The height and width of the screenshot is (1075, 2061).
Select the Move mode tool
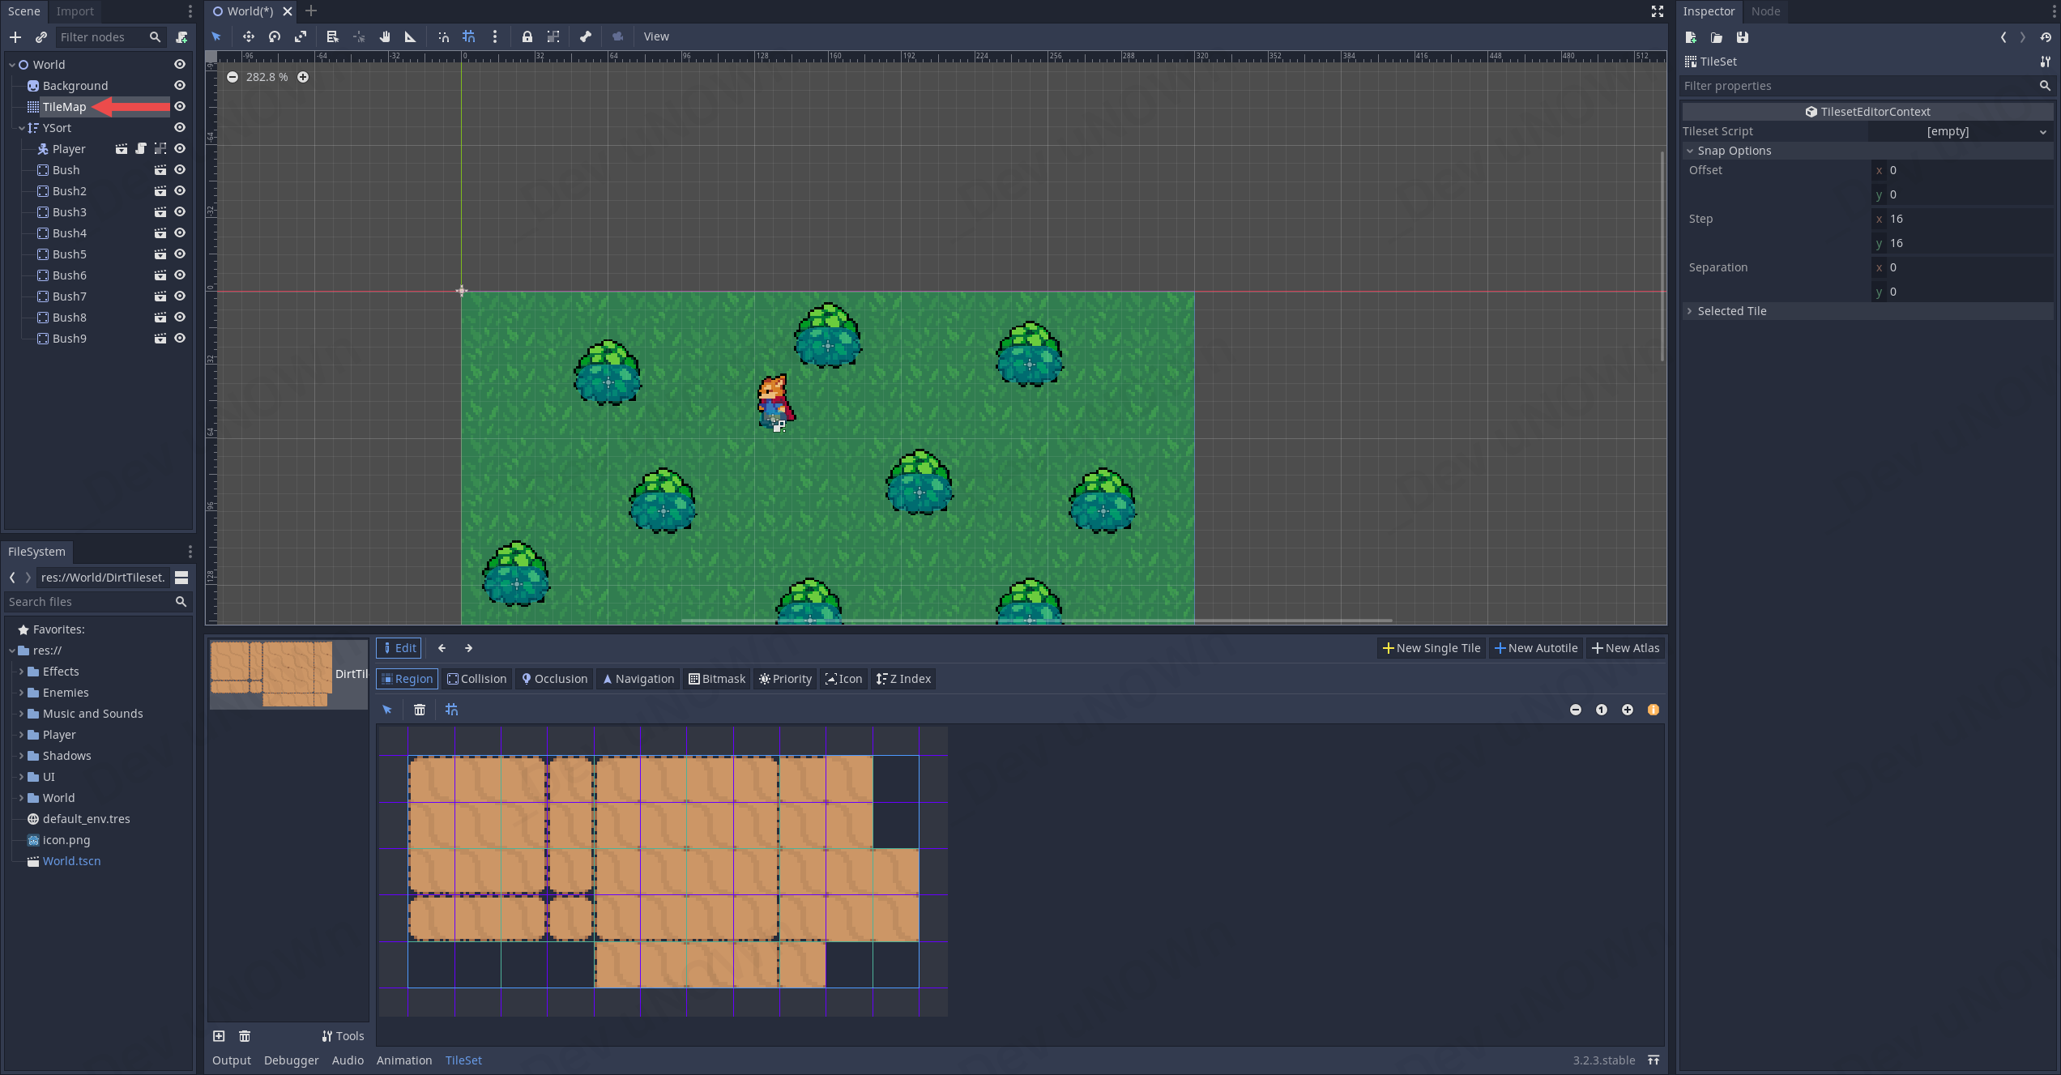pyautogui.click(x=248, y=36)
